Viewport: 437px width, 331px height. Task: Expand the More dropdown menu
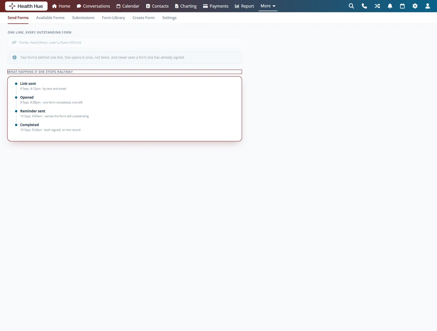[268, 6]
